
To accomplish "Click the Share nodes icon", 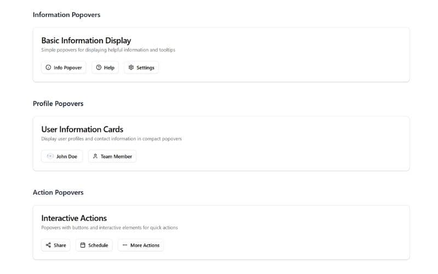I will click(x=48, y=246).
